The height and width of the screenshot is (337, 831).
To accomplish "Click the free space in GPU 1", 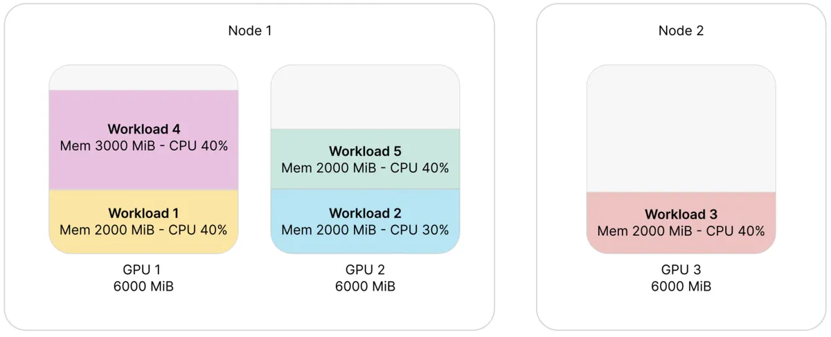I will point(143,78).
